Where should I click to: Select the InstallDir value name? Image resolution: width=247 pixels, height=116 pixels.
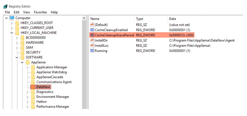point(101,40)
